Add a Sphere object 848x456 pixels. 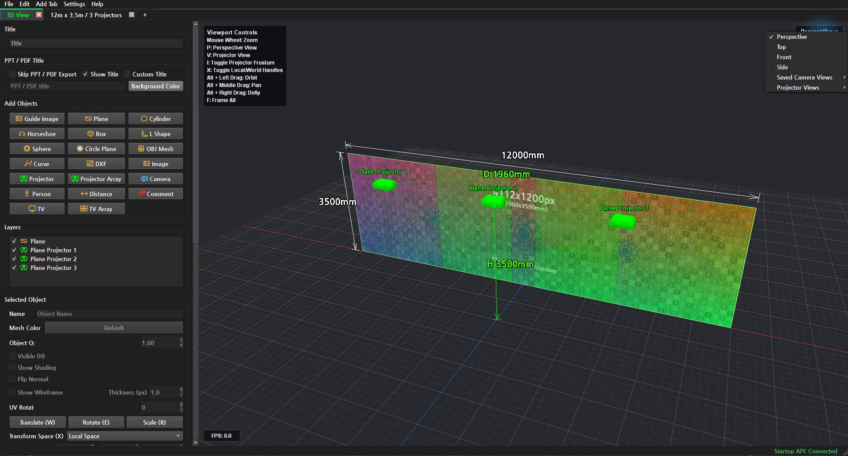pos(37,149)
